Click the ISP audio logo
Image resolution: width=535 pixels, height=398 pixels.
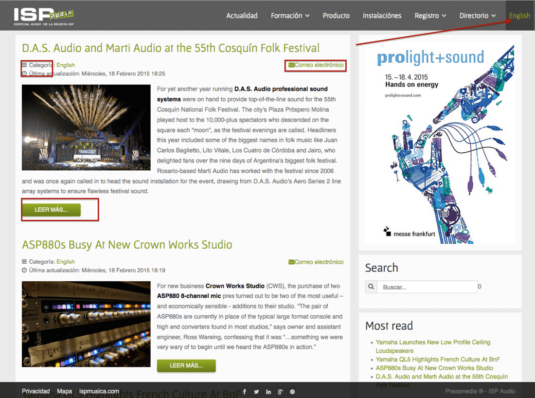click(44, 17)
